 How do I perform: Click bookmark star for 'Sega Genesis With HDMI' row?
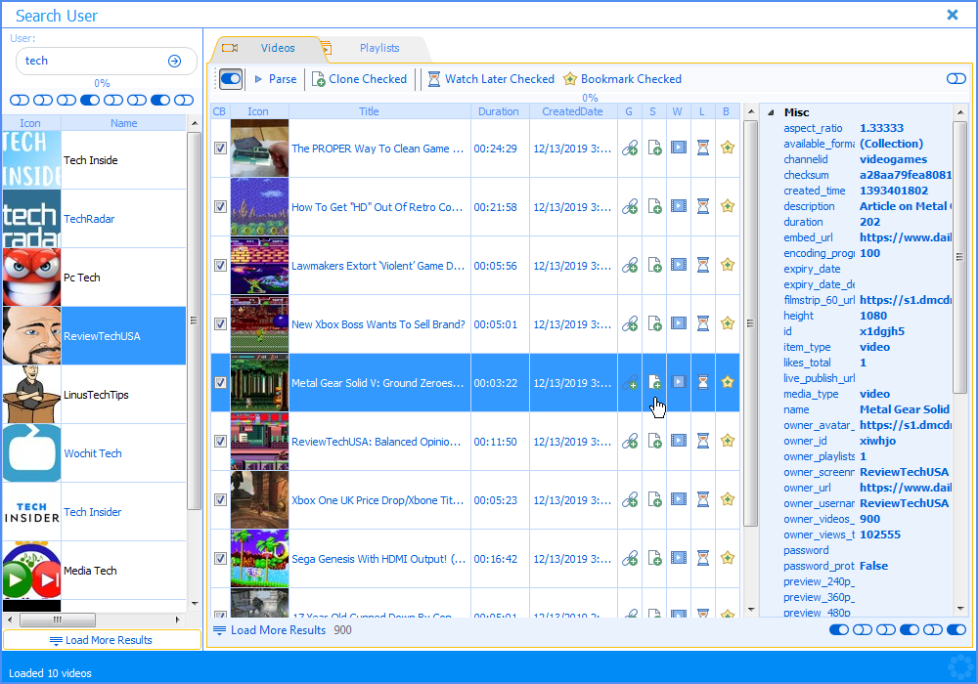(x=728, y=558)
